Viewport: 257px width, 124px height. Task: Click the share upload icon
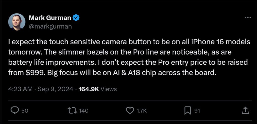pos(245,110)
